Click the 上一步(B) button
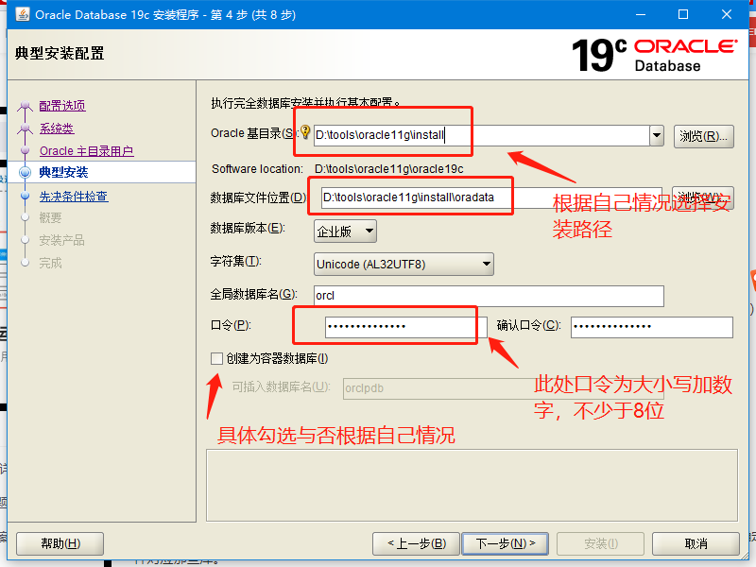This screenshot has height=567, width=756. pyautogui.click(x=417, y=544)
